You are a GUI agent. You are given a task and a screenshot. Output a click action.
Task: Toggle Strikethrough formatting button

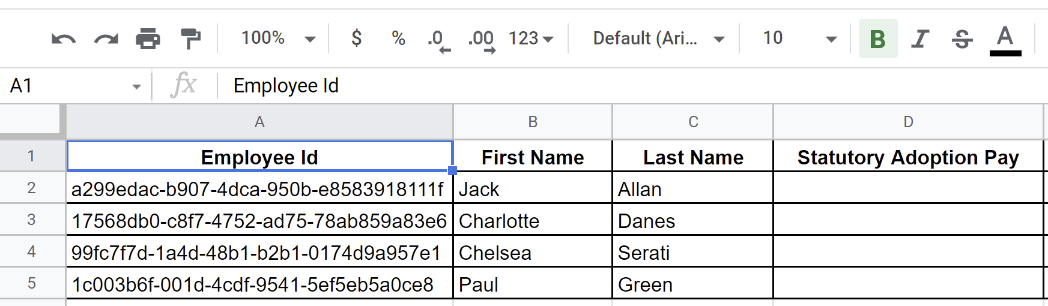pyautogui.click(x=962, y=39)
